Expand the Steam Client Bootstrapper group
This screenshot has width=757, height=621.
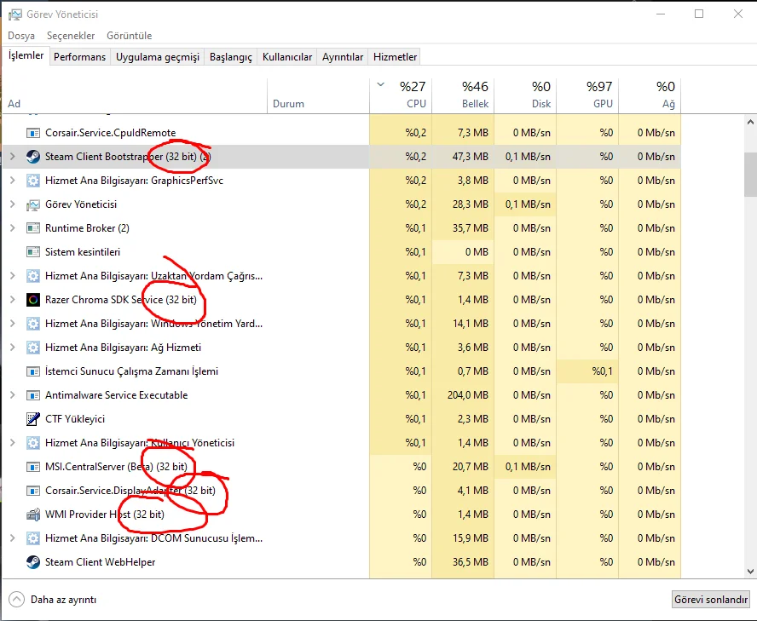point(12,157)
